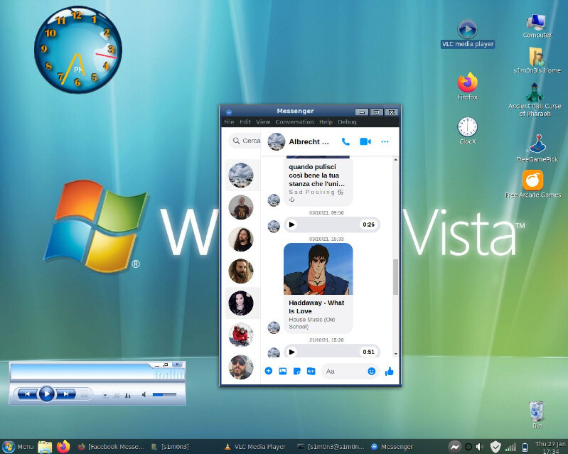
Task: Click Play in the media player widget
Action: [x=46, y=394]
